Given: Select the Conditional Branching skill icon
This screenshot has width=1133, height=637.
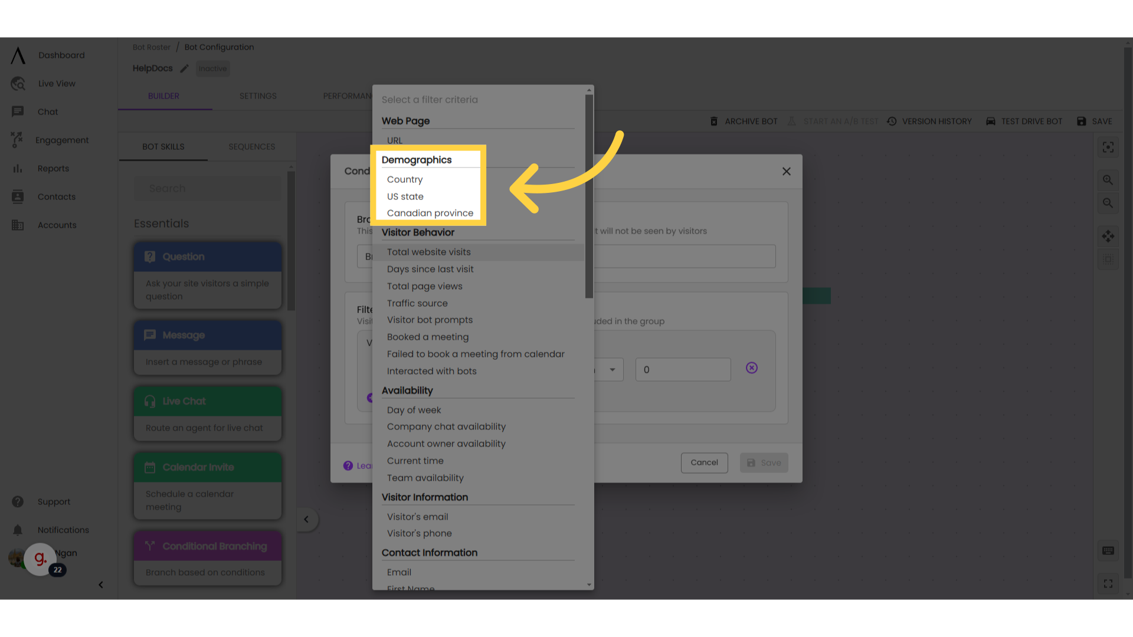Looking at the screenshot, I should 150,546.
